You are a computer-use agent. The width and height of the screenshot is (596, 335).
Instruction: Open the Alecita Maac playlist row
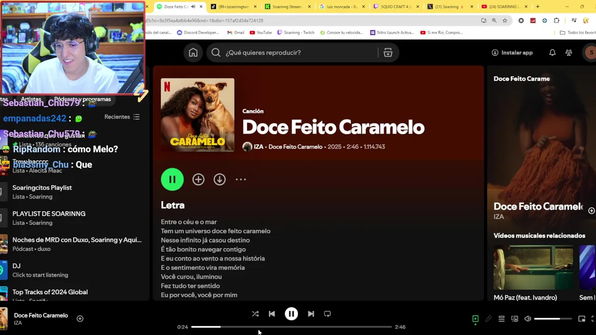(74, 166)
